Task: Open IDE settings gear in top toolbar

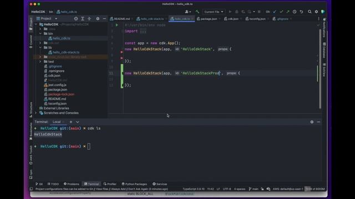Action: [x=316, y=12]
